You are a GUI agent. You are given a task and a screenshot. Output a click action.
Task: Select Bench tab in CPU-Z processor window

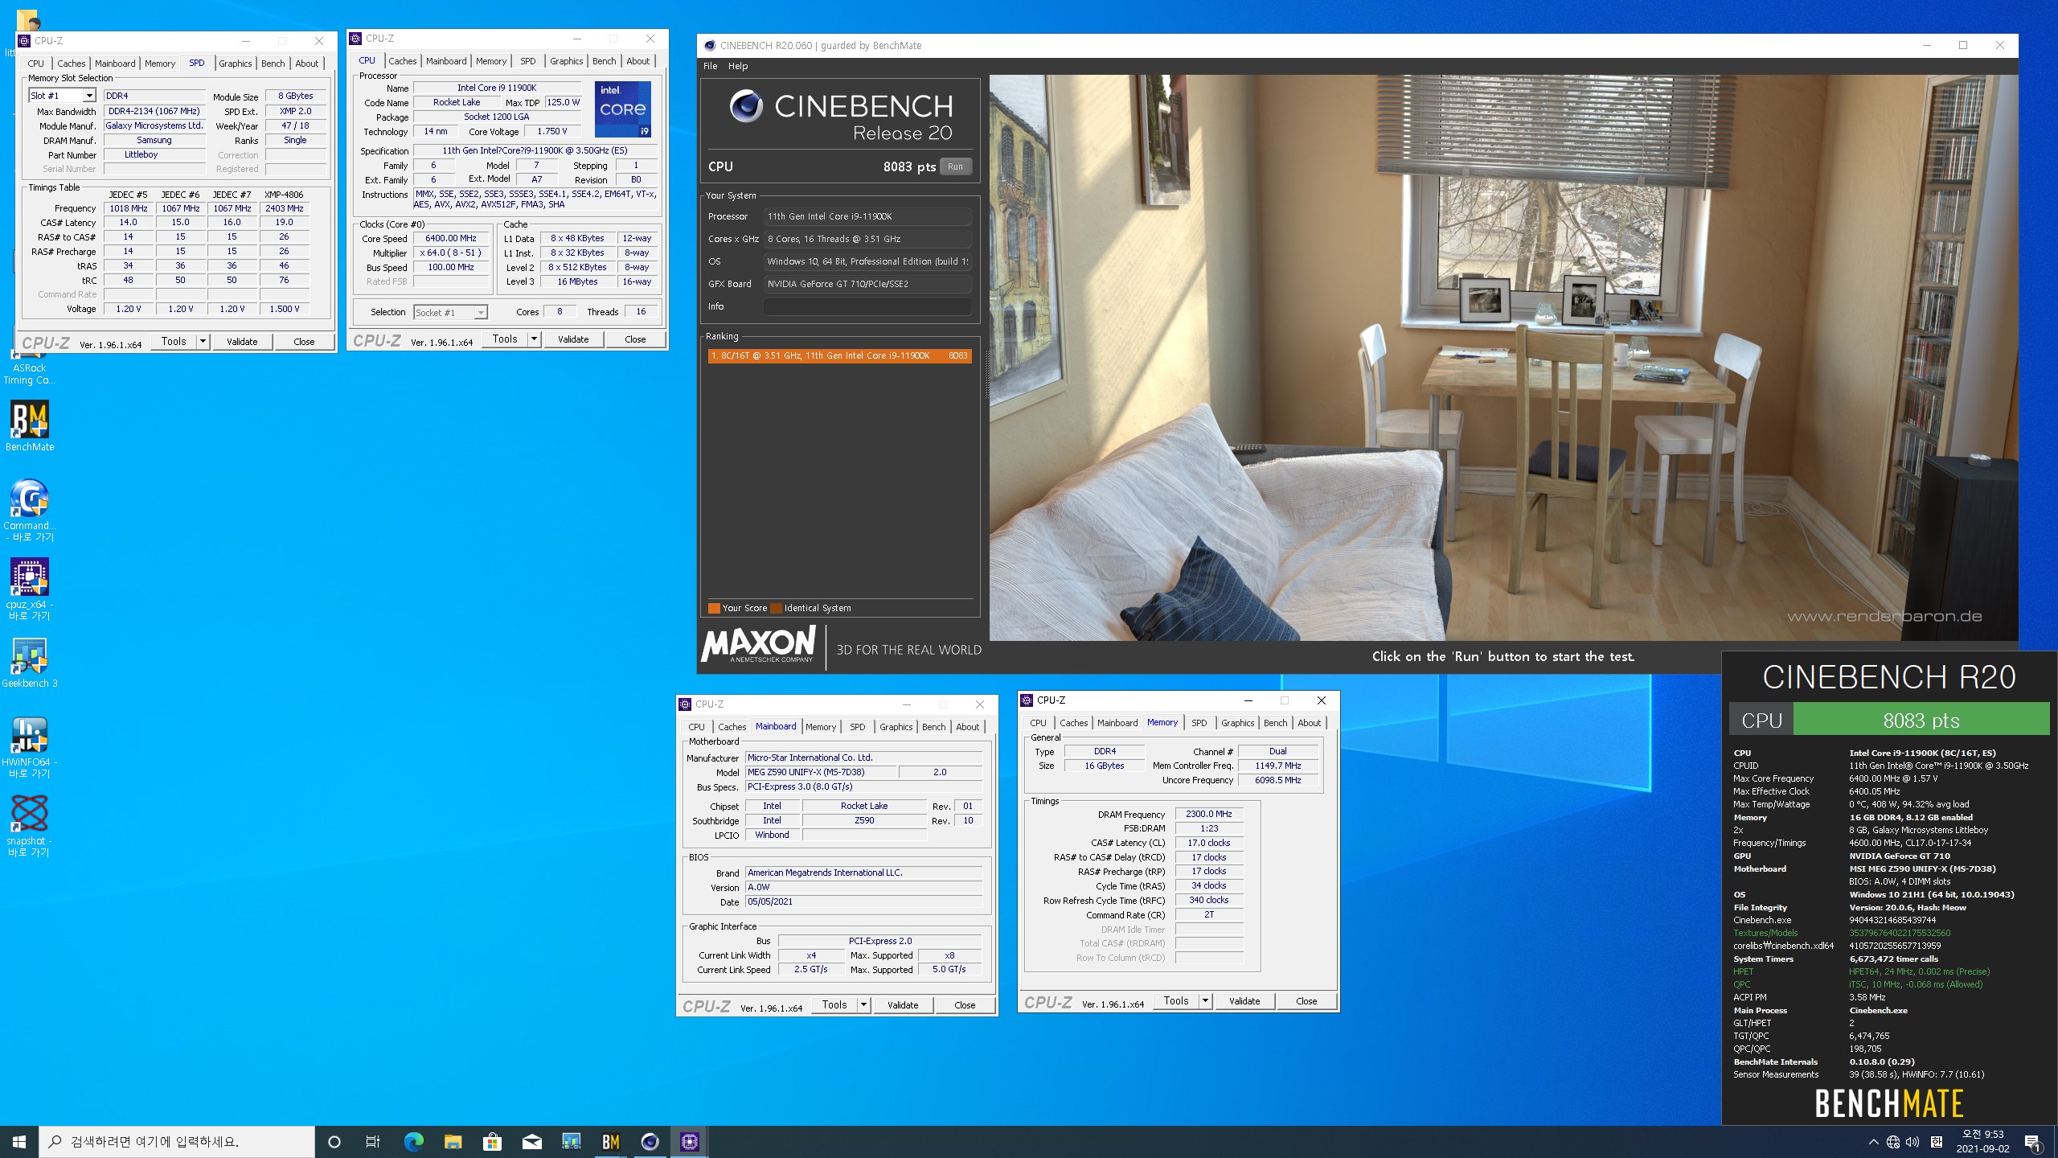pos(604,61)
